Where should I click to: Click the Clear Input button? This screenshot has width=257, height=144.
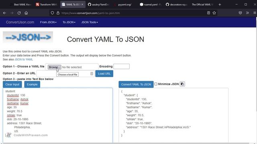[12, 84]
